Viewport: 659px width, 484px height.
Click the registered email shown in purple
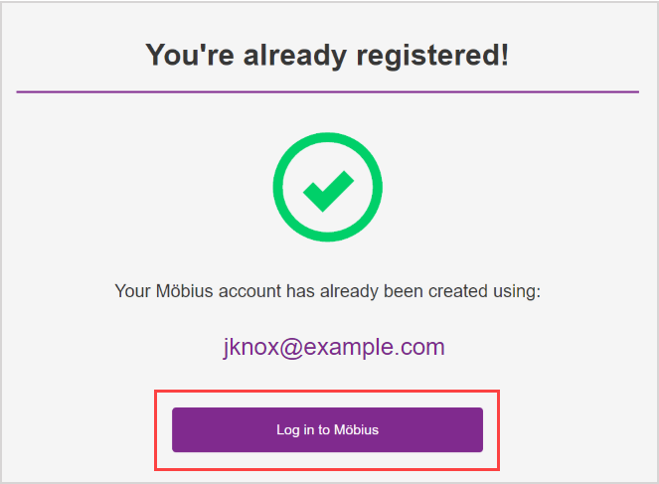(334, 347)
